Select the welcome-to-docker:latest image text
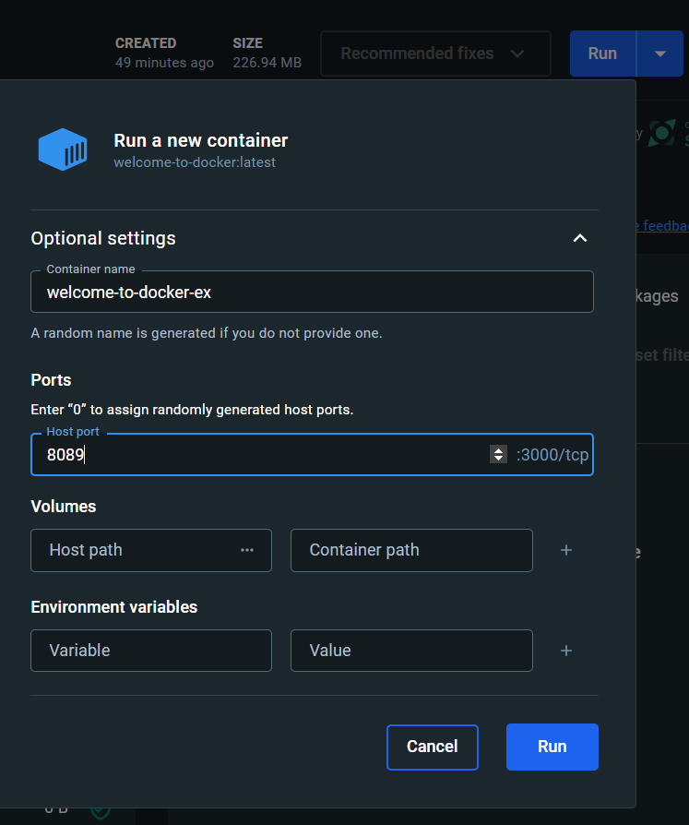This screenshot has height=825, width=689. [x=195, y=162]
